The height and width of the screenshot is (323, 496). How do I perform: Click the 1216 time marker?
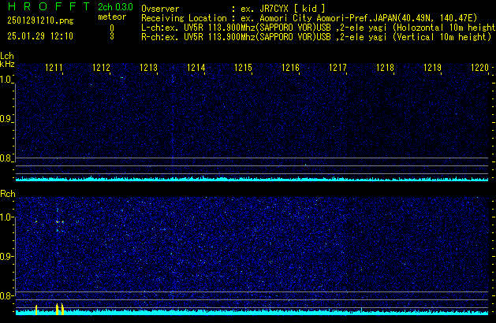(x=290, y=68)
